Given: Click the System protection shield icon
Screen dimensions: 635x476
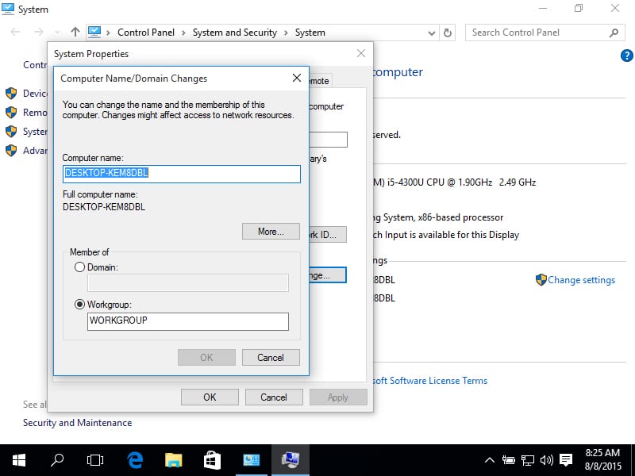Looking at the screenshot, I should click(11, 132).
